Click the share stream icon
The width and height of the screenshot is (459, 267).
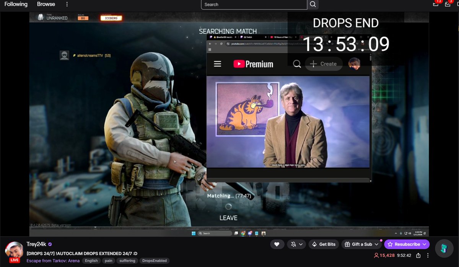click(418, 255)
